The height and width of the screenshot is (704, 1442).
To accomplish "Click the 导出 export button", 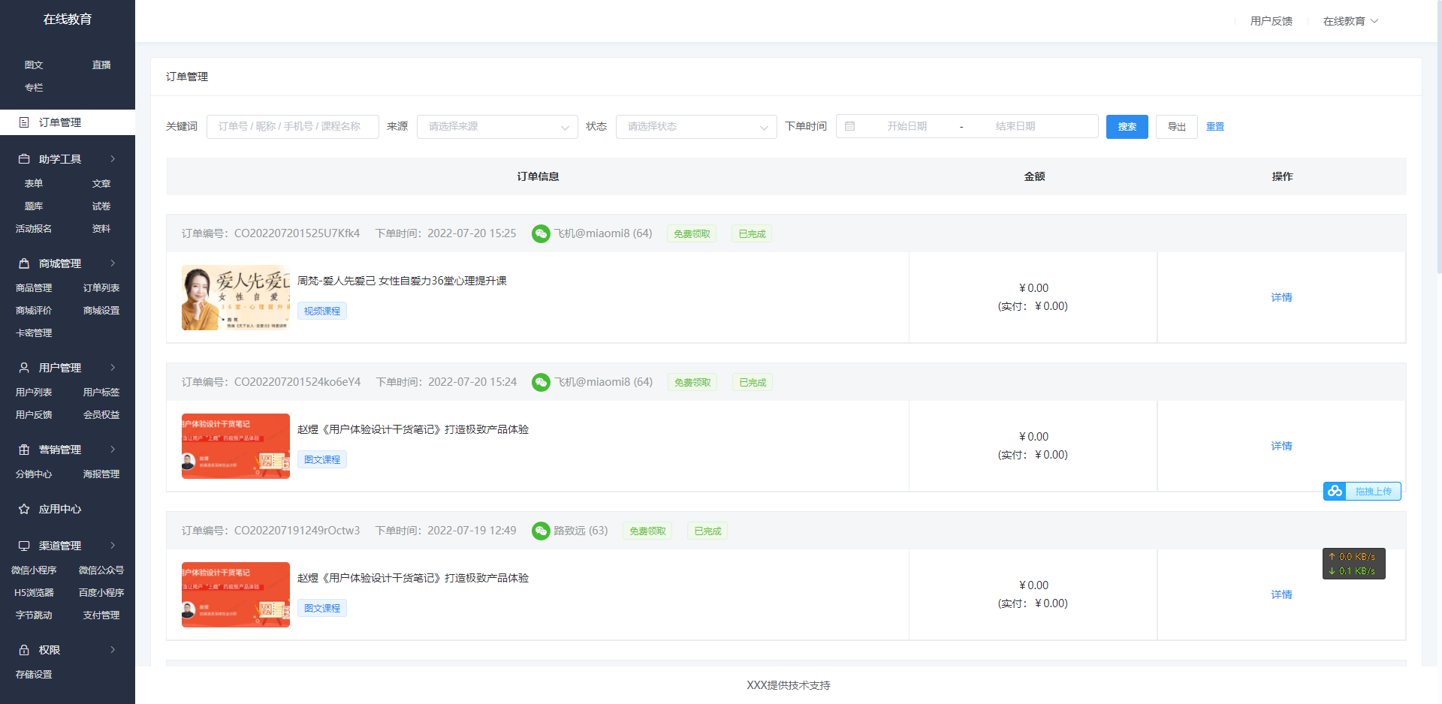I will point(1176,126).
